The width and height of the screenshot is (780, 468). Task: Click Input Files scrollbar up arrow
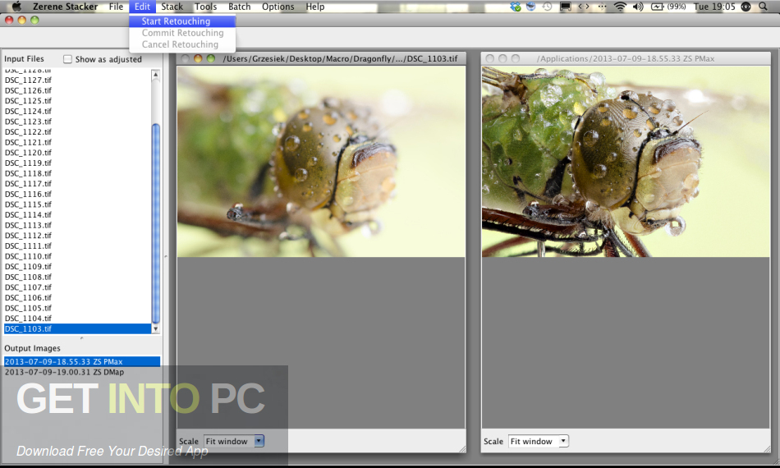point(156,75)
